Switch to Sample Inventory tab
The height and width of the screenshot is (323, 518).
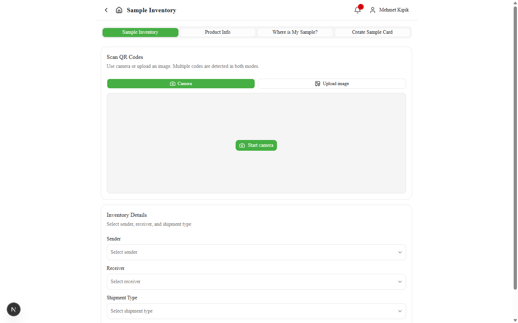coord(140,32)
